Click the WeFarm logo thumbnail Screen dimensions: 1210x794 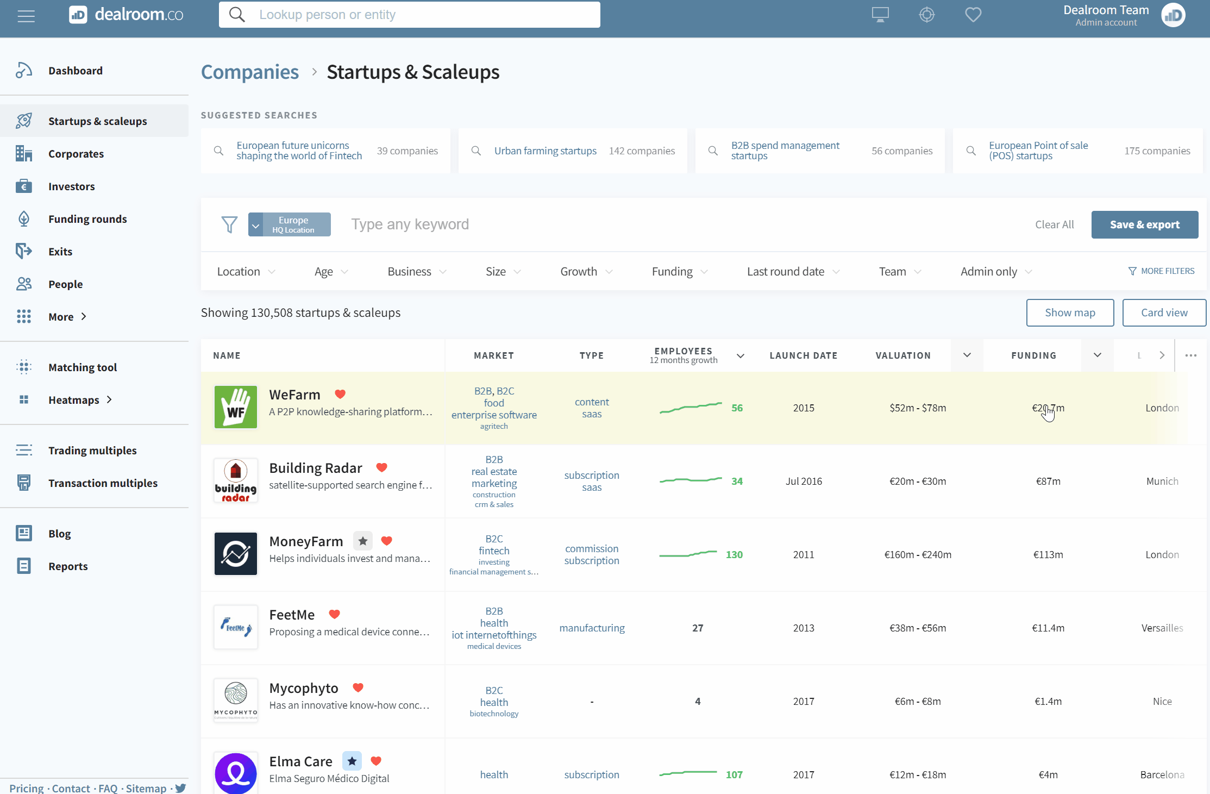pos(236,407)
